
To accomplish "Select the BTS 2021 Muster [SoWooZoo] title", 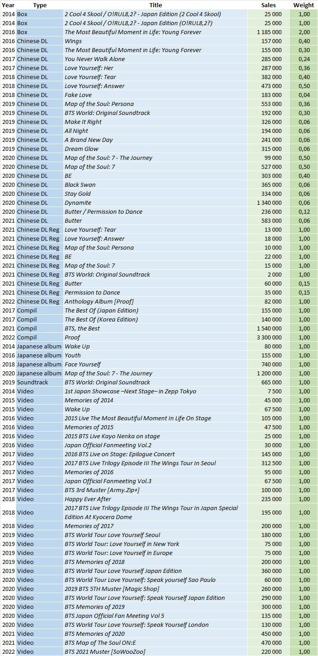I will click(x=105, y=652).
